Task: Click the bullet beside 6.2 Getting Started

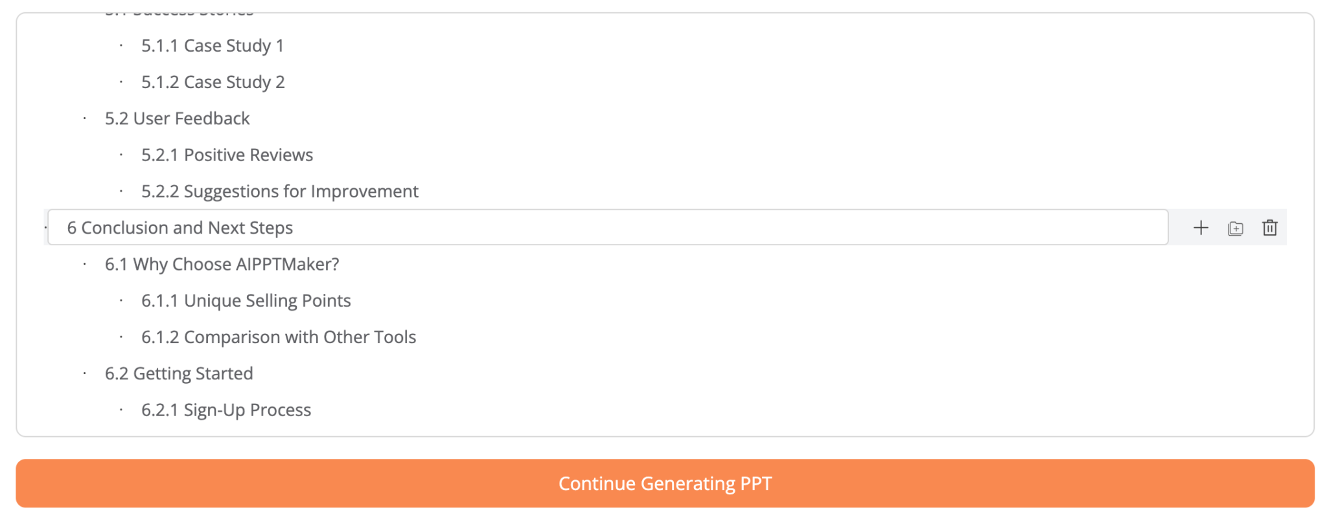Action: coord(85,373)
